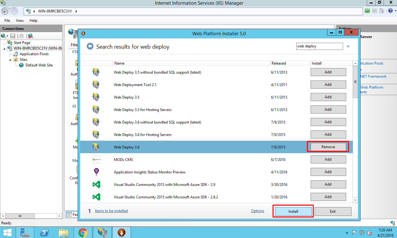Open the Options link
397x238 pixels.
pyautogui.click(x=258, y=211)
